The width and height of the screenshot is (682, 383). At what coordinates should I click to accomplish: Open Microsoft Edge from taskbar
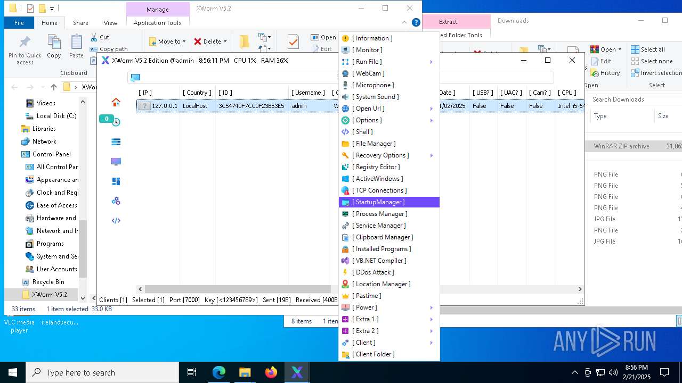pos(219,372)
